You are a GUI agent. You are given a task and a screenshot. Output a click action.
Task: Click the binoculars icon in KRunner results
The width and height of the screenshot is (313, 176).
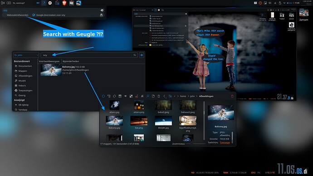click(102, 15)
